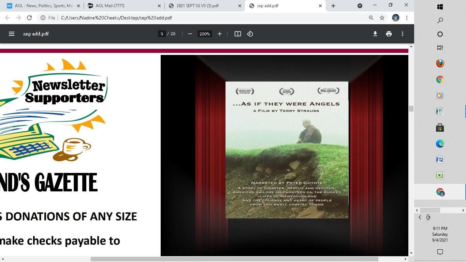
Task: Rotate the PDF counterclockwise
Action: click(x=250, y=34)
